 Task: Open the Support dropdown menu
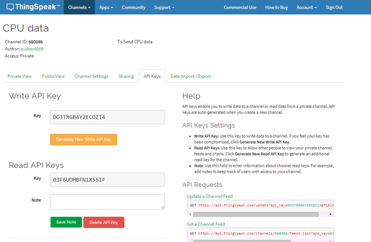click(163, 7)
